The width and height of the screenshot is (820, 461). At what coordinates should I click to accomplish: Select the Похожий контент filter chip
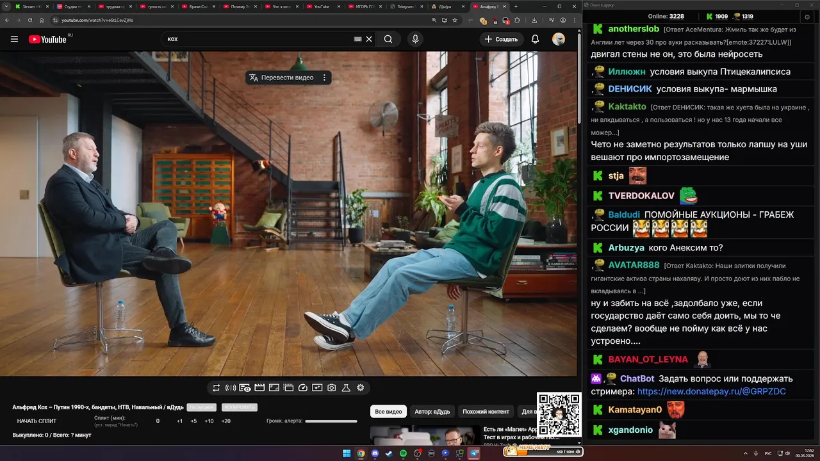coord(486,412)
